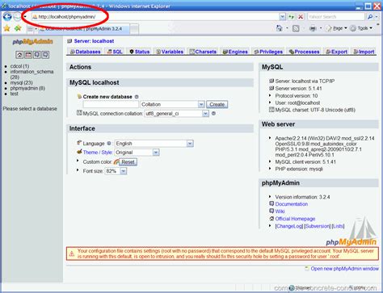Open recent pages dropdown arrow next to Forward
Image resolution: width=383 pixels, height=293 pixels.
[25, 17]
